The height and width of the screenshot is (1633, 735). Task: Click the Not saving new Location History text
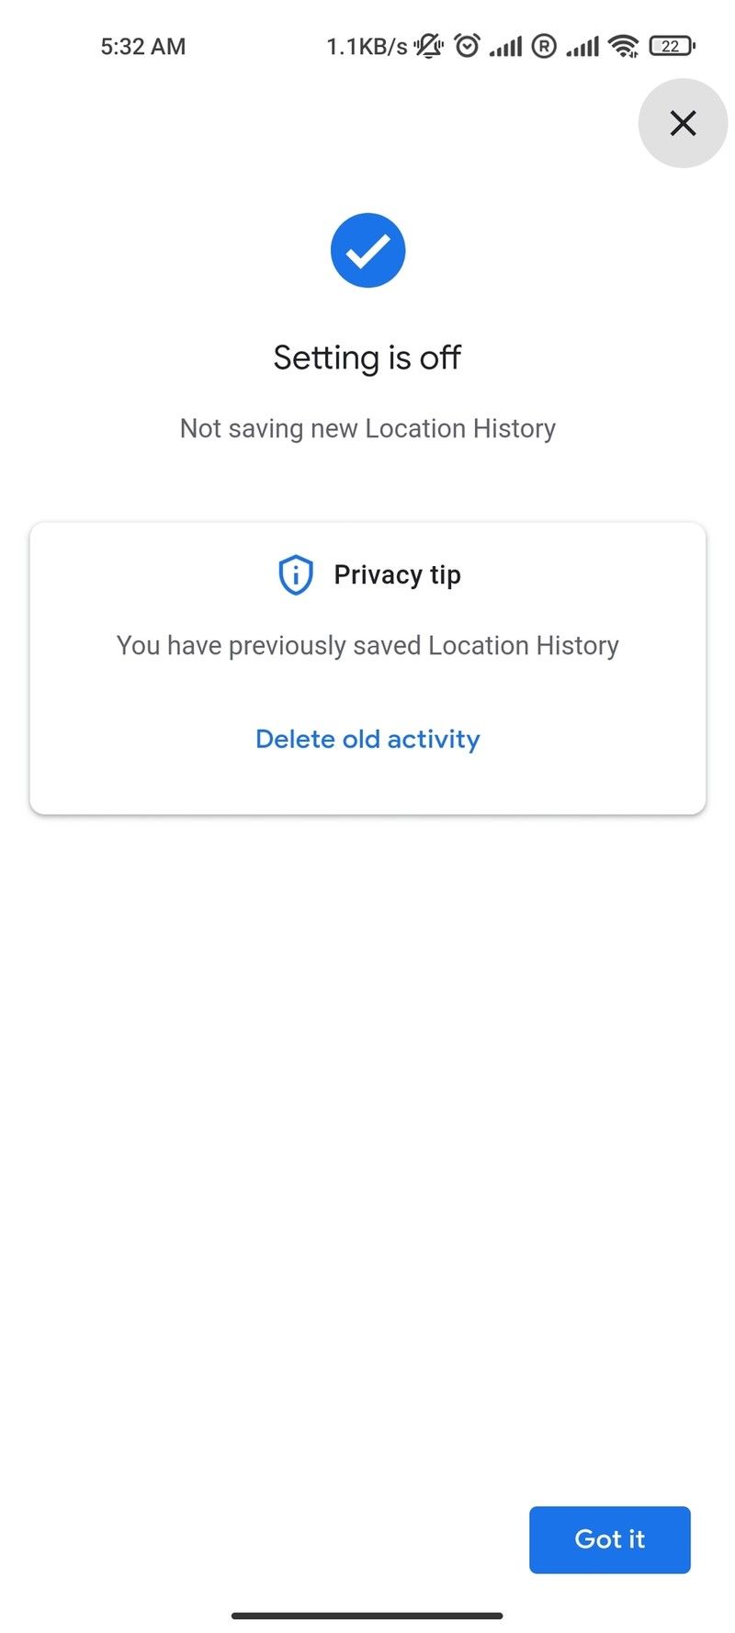click(367, 428)
